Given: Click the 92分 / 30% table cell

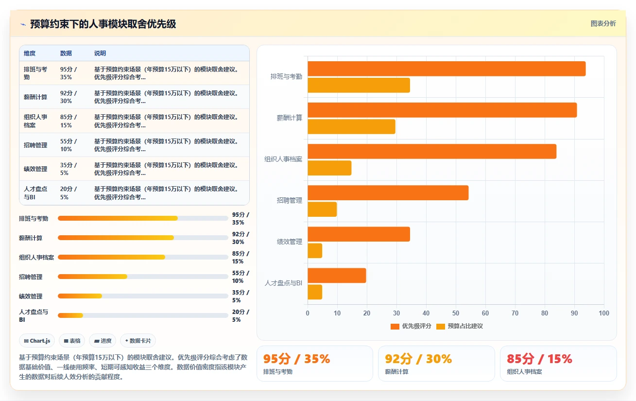Looking at the screenshot, I should 73,97.
